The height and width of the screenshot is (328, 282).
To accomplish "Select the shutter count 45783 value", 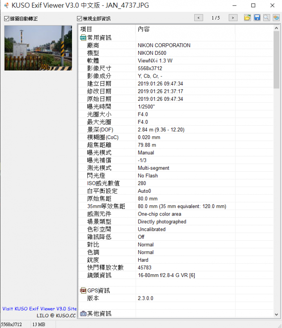I will pyautogui.click(x=145, y=268).
